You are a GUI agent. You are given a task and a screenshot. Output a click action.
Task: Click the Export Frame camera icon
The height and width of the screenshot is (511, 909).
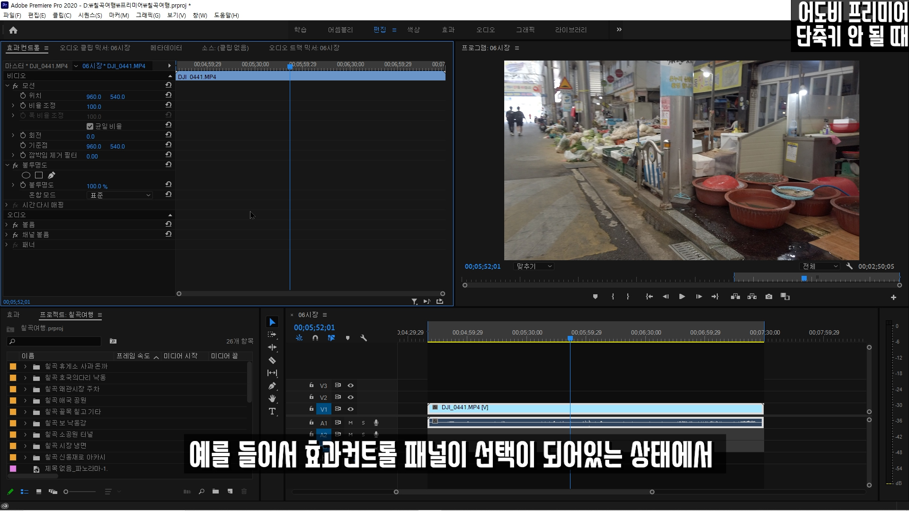pyautogui.click(x=769, y=297)
